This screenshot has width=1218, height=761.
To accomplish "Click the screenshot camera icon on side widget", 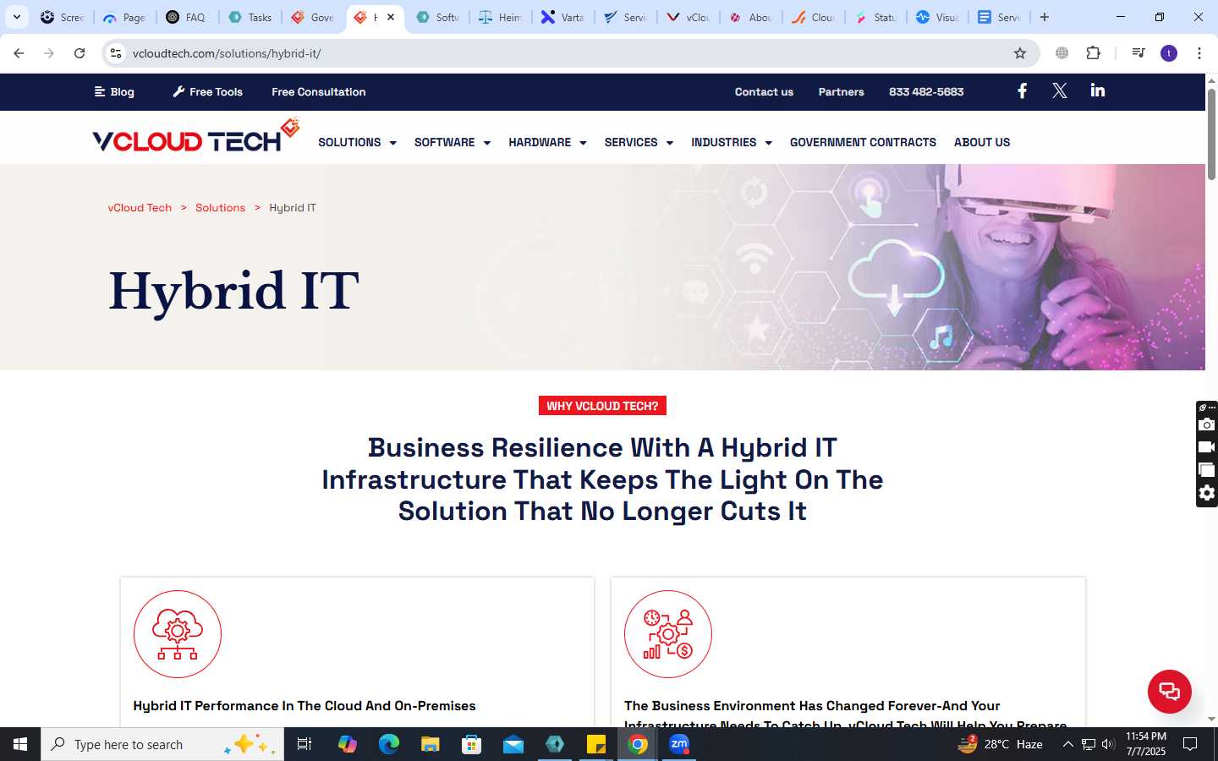I will click(x=1207, y=424).
